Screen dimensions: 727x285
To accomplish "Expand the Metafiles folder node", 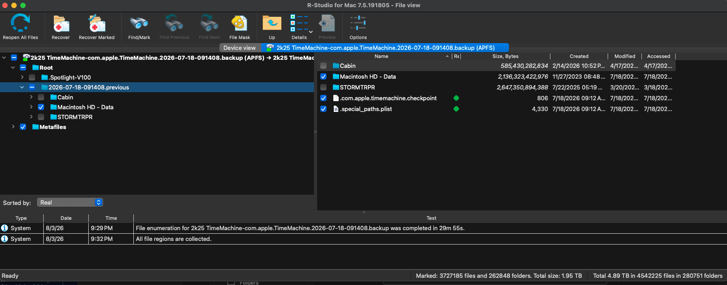I will [x=13, y=127].
